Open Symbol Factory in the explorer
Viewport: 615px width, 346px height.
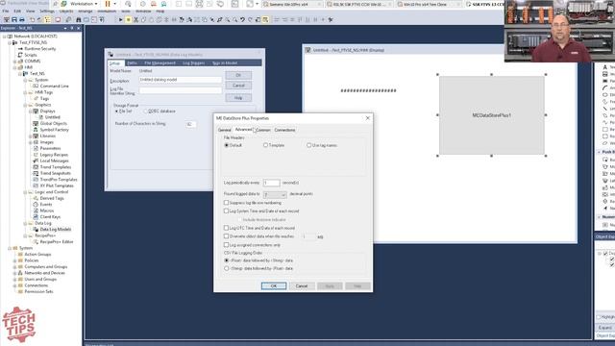coord(54,130)
